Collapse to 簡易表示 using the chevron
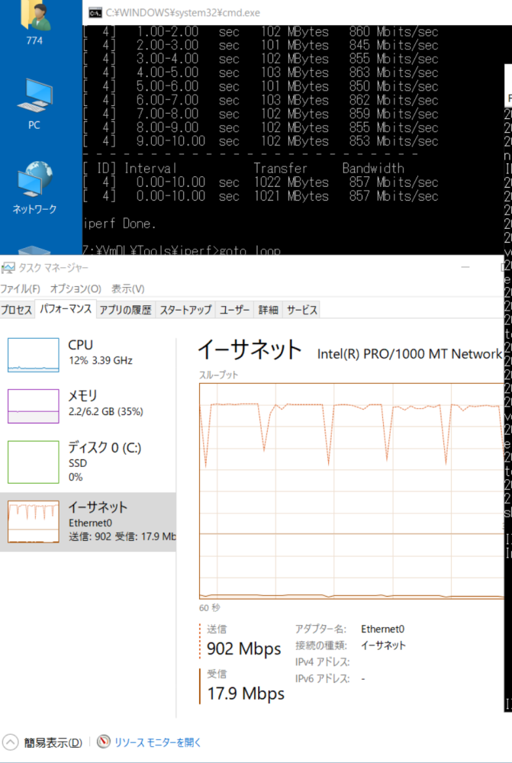Viewport: 512px width, 763px height. [11, 742]
